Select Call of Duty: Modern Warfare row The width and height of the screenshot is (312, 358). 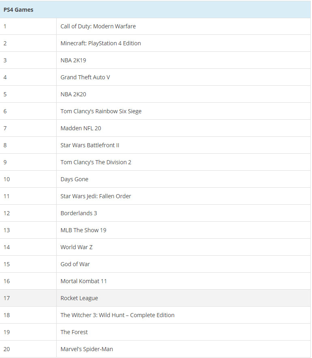point(155,26)
